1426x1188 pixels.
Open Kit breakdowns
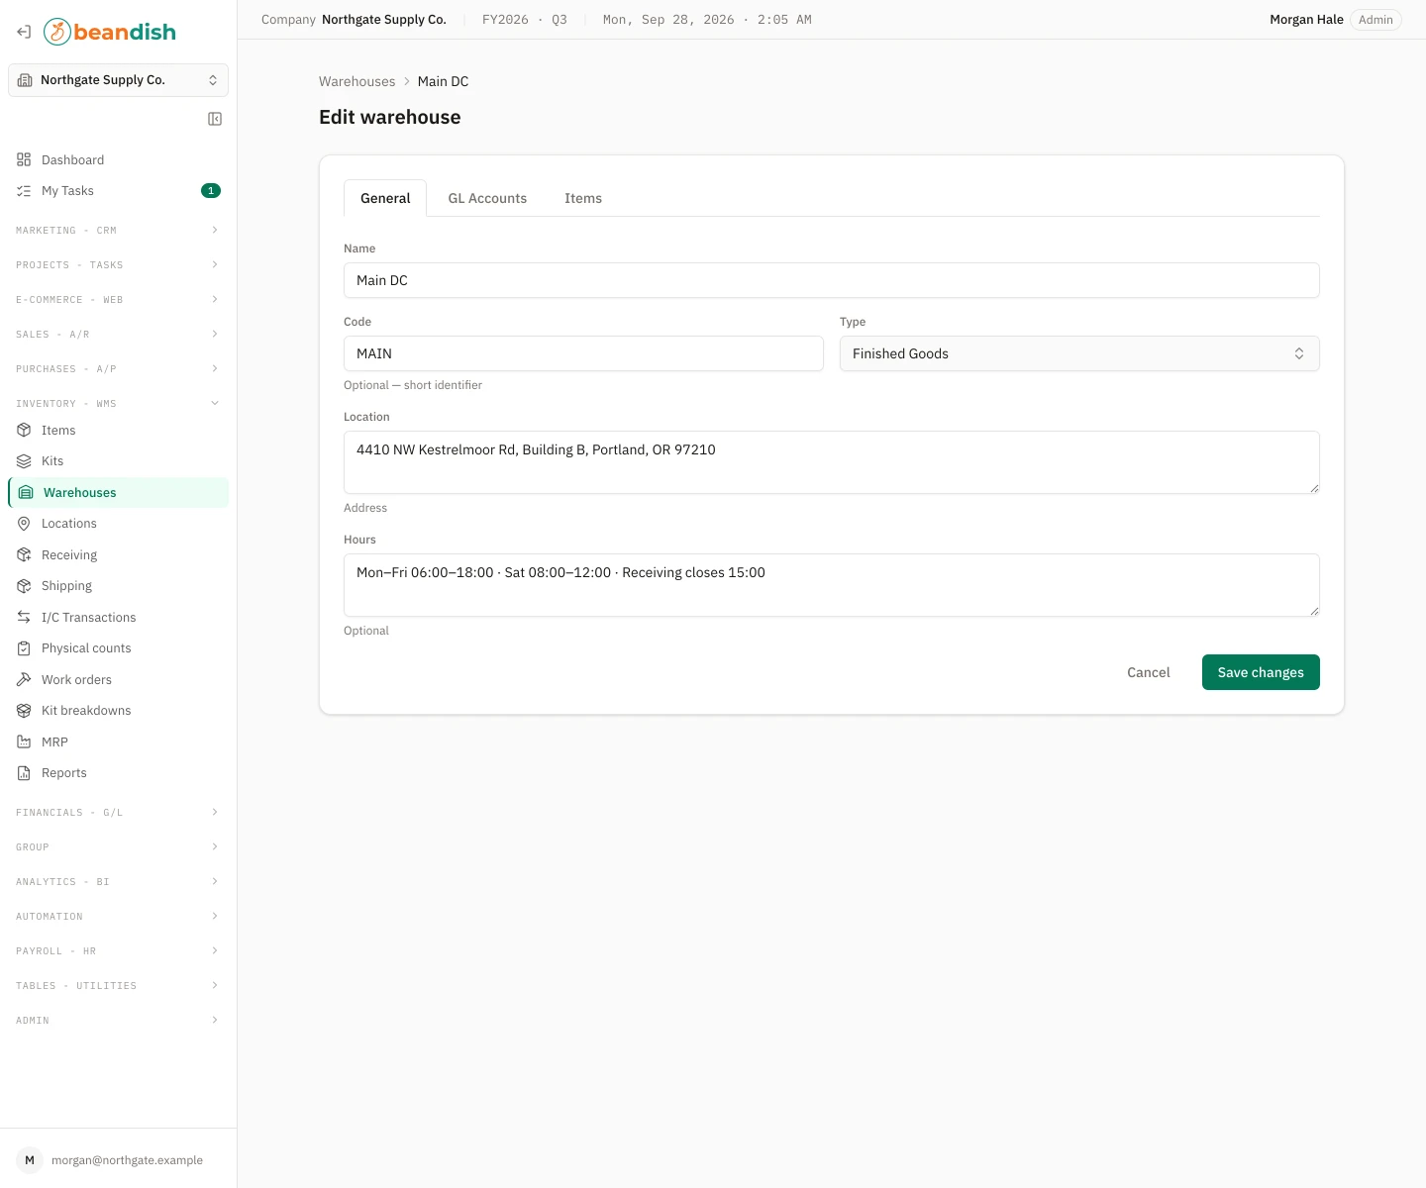point(119,711)
